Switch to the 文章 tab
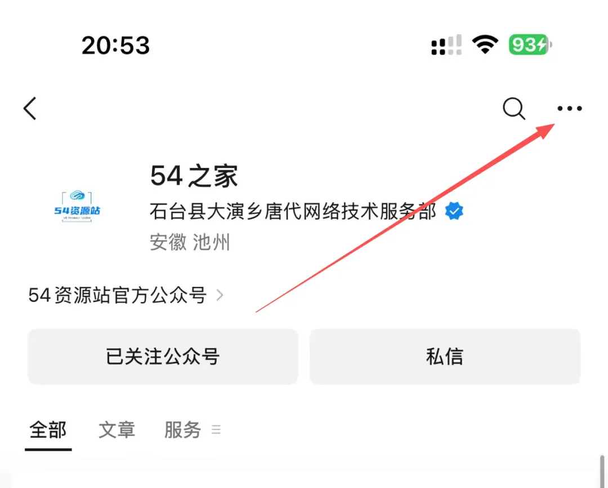Image resolution: width=608 pixels, height=488 pixels. click(117, 430)
